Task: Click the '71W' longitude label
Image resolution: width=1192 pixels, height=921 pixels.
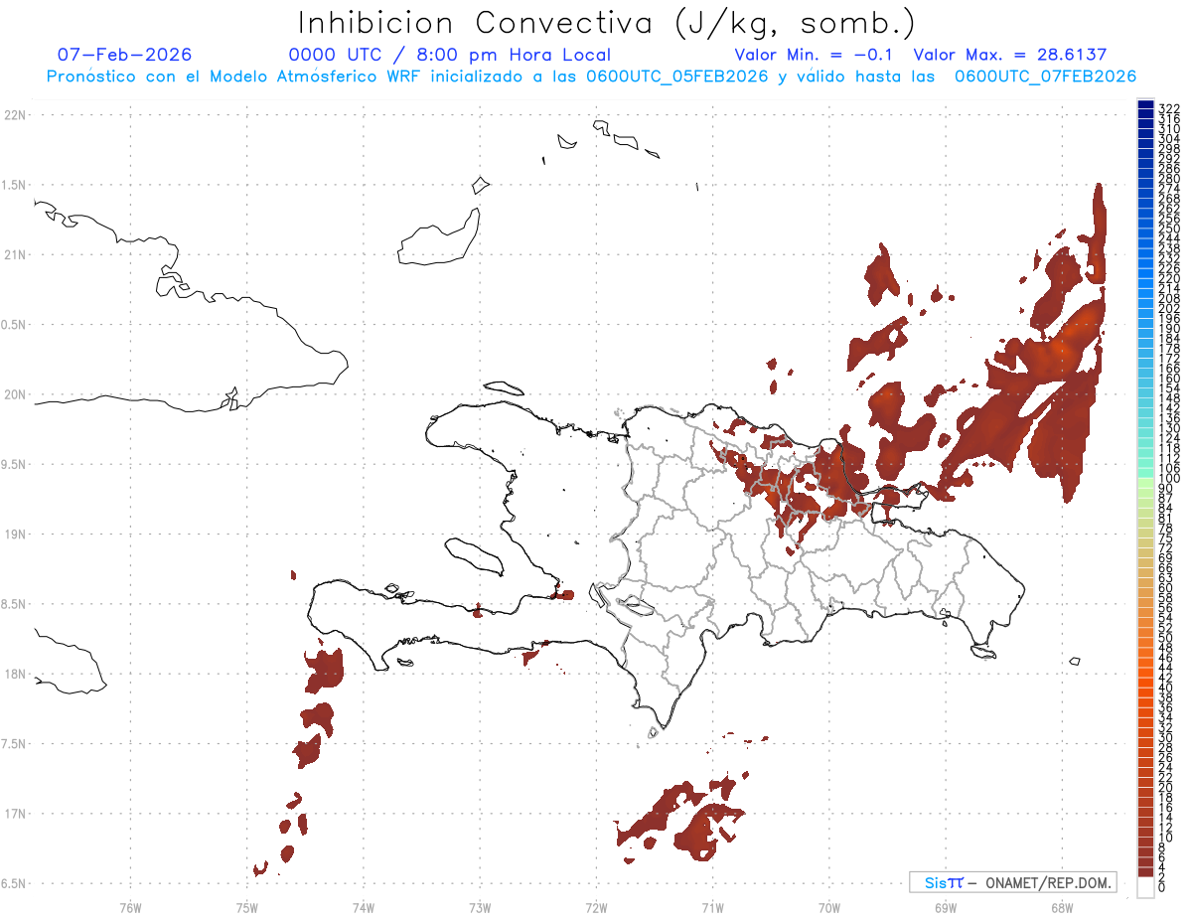Action: [712, 906]
